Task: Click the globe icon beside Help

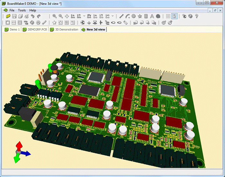Action: click(x=190, y=16)
